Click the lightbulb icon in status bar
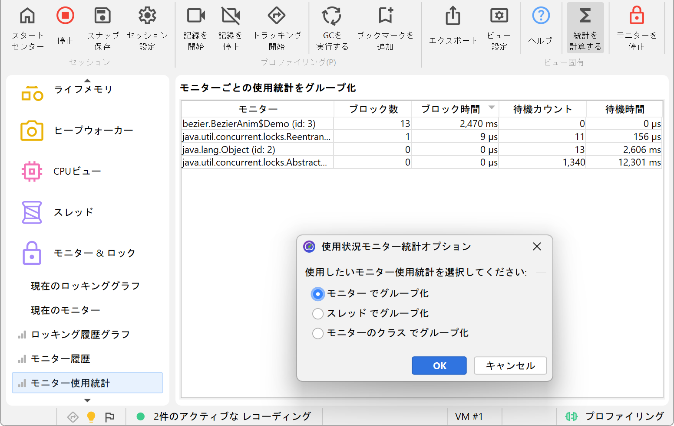This screenshot has height=426, width=674. click(x=91, y=417)
